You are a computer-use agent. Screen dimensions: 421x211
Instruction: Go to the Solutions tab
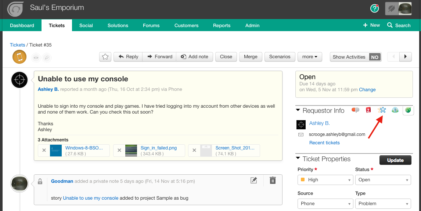(x=118, y=25)
